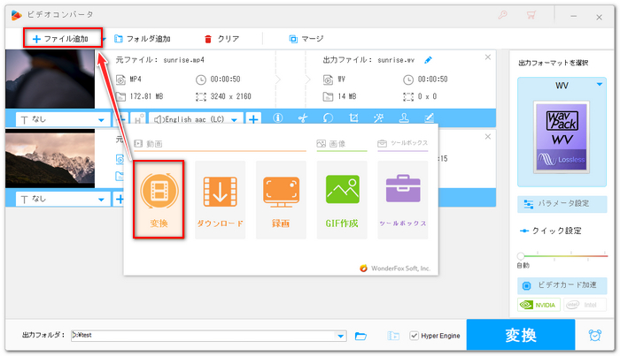Open the ファイル追加 dropdown arrow
Viewport: 620px width, 356px height.
coord(105,39)
